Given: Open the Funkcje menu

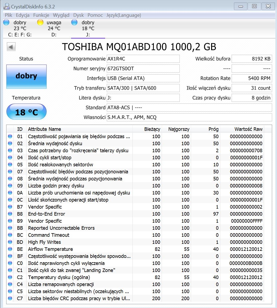Looking at the screenshot, I should click(x=41, y=15).
